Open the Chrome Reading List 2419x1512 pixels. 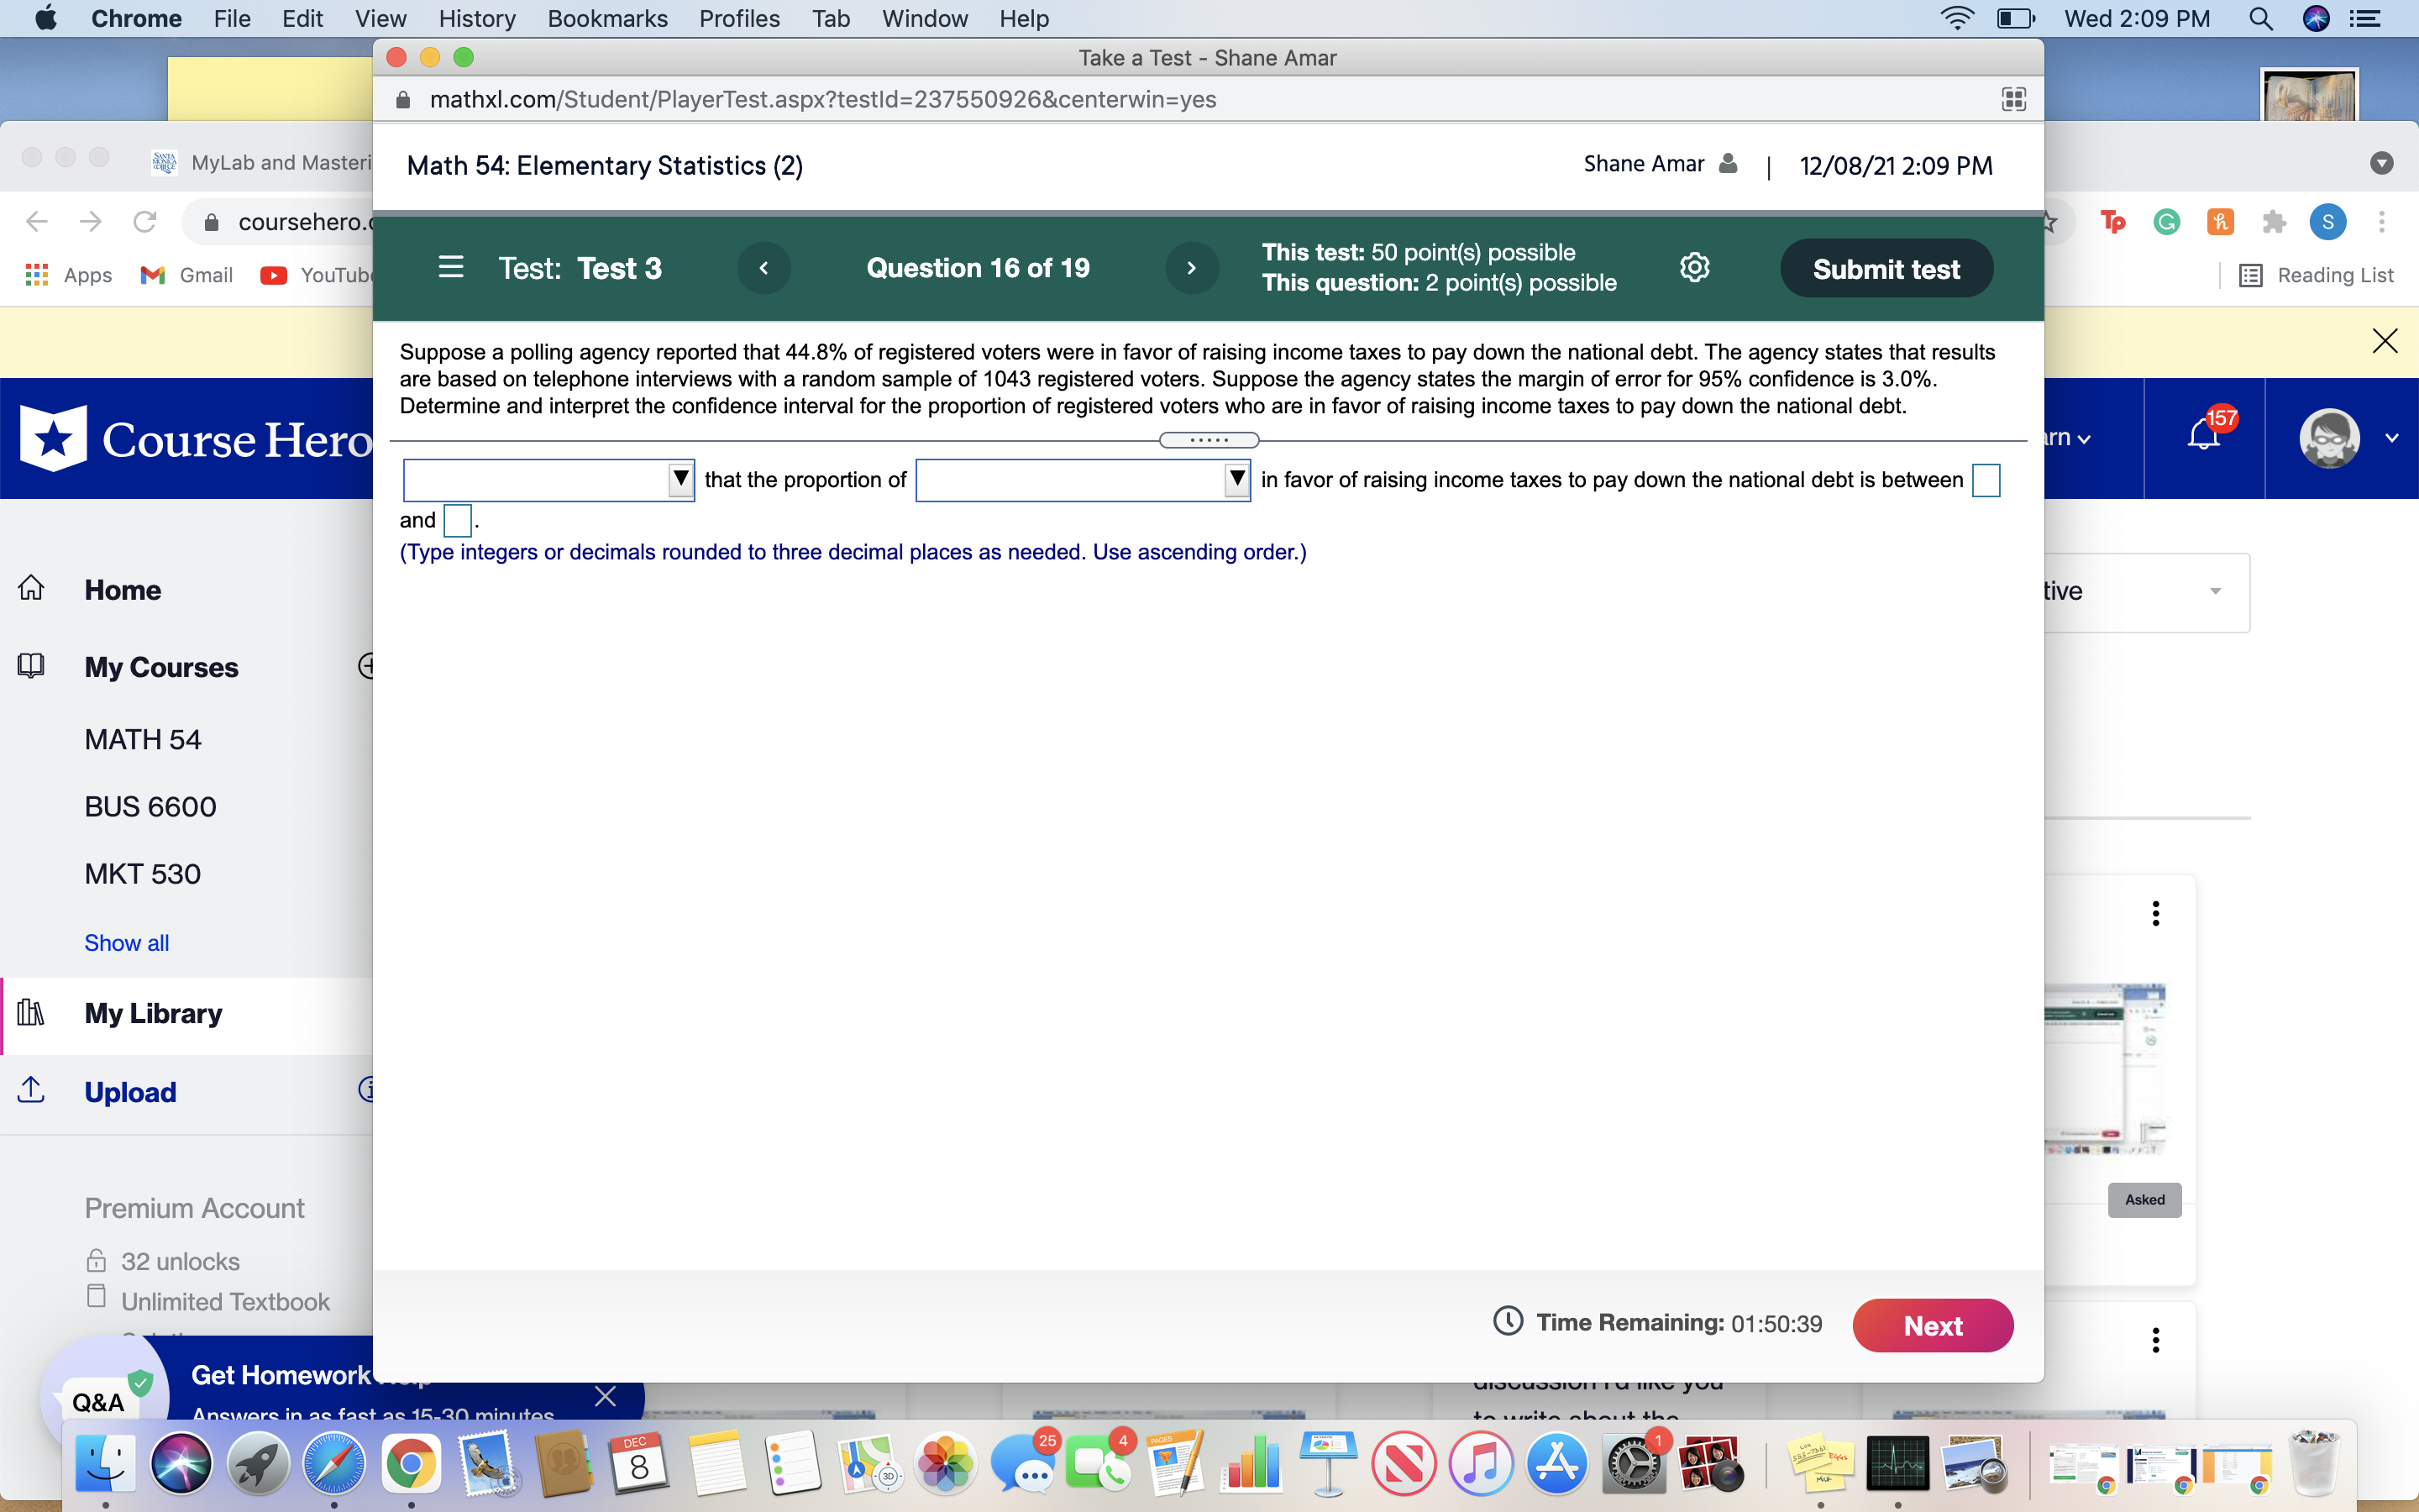[x=2317, y=274]
